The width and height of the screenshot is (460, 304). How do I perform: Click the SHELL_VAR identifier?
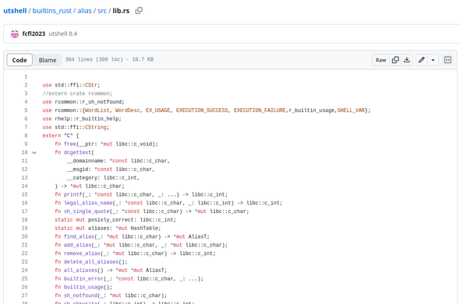point(351,110)
